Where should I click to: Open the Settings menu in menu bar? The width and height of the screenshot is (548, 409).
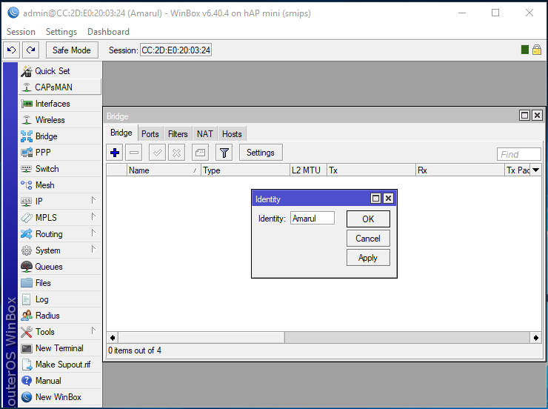[x=61, y=32]
